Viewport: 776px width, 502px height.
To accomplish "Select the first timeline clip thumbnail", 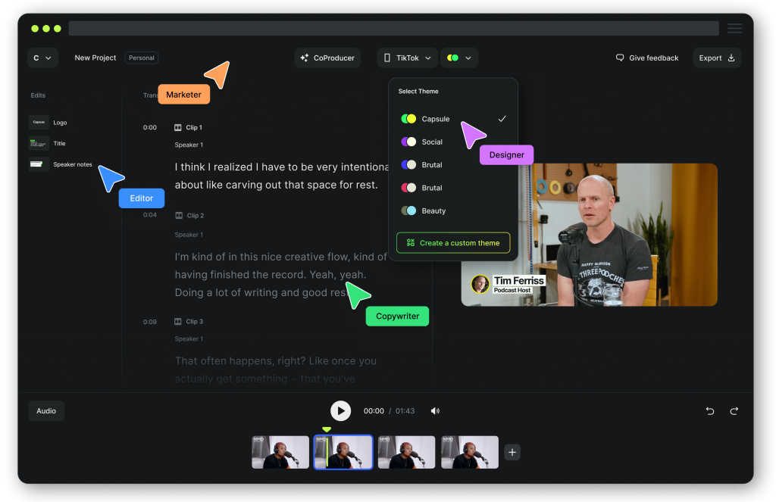I will pyautogui.click(x=280, y=452).
